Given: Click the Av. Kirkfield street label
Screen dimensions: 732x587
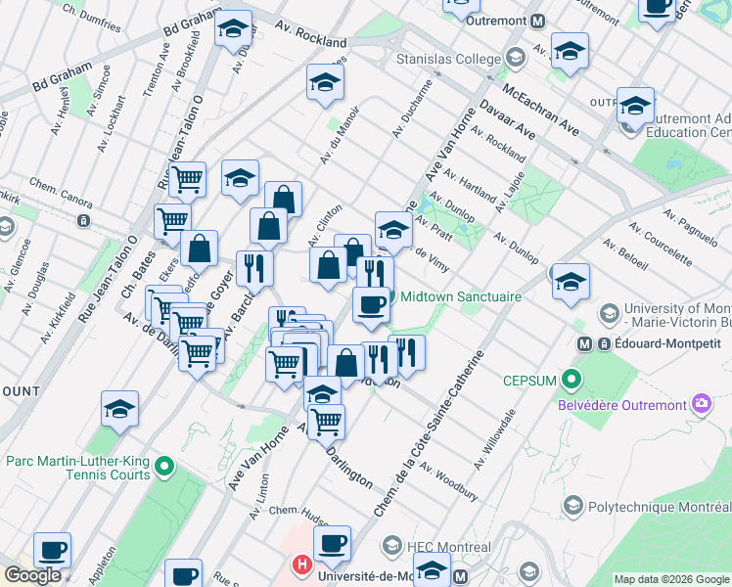Looking at the screenshot, I should click(x=58, y=318).
